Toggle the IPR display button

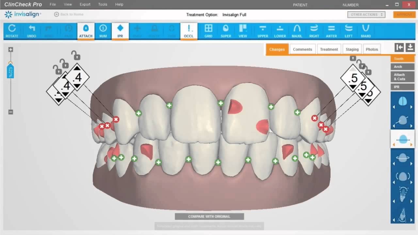tap(120, 31)
